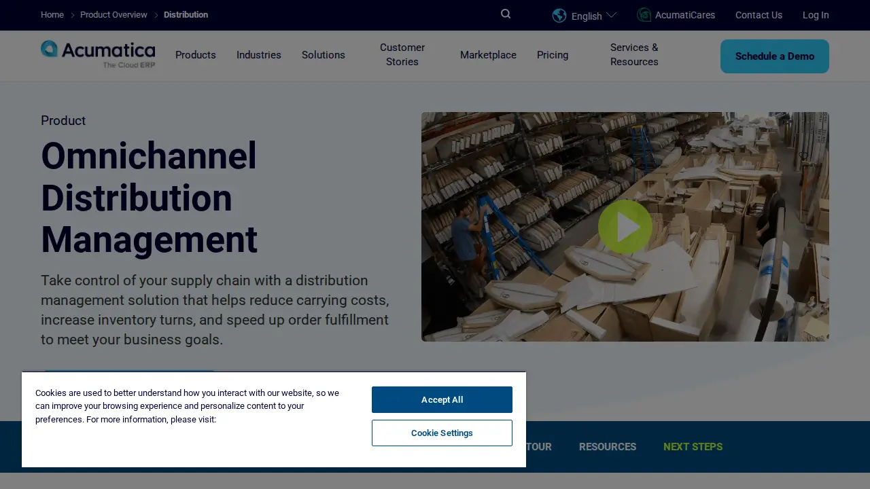Open the Customer Stories menu

point(402,54)
